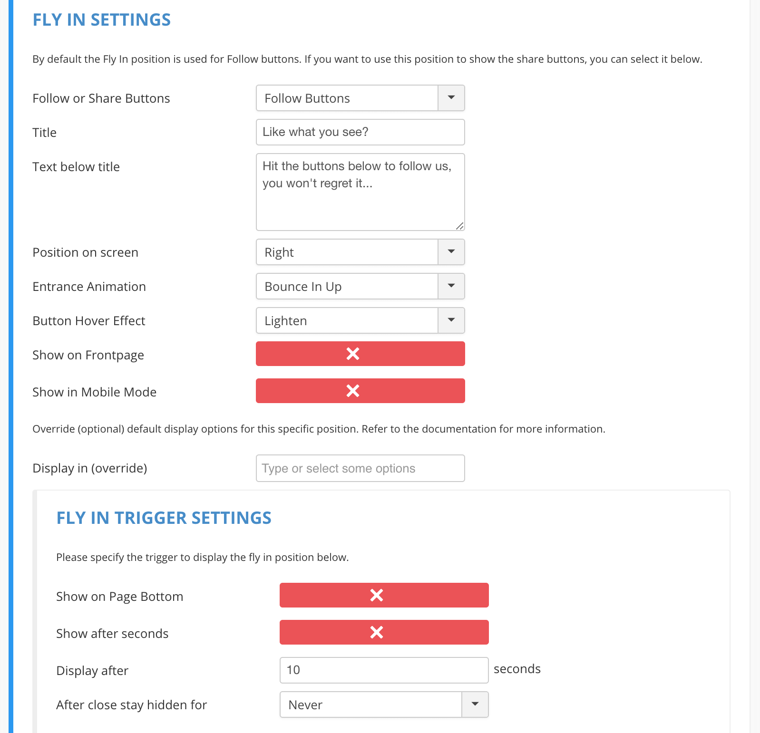Focus the Display in (override) options field
Viewport: 760px width, 733px height.
[360, 468]
